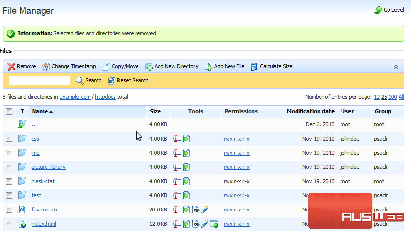Click Add New File

225,67
